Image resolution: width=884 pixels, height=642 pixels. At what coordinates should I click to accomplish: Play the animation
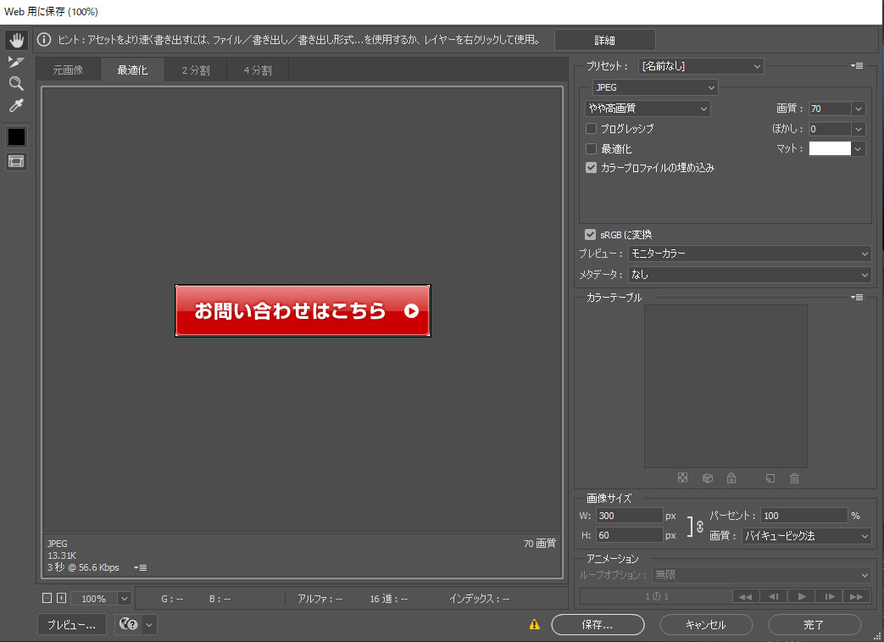pyautogui.click(x=802, y=596)
